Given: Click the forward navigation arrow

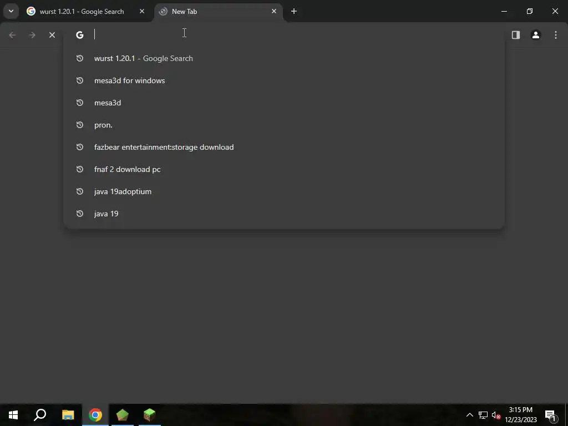Looking at the screenshot, I should [x=32, y=35].
